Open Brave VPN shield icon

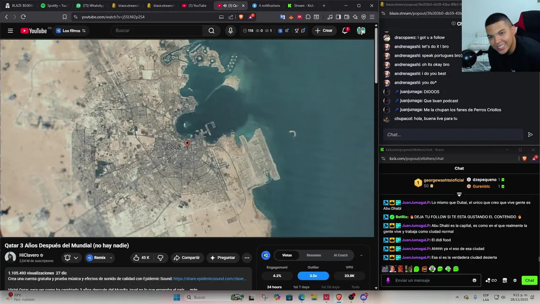364,17
